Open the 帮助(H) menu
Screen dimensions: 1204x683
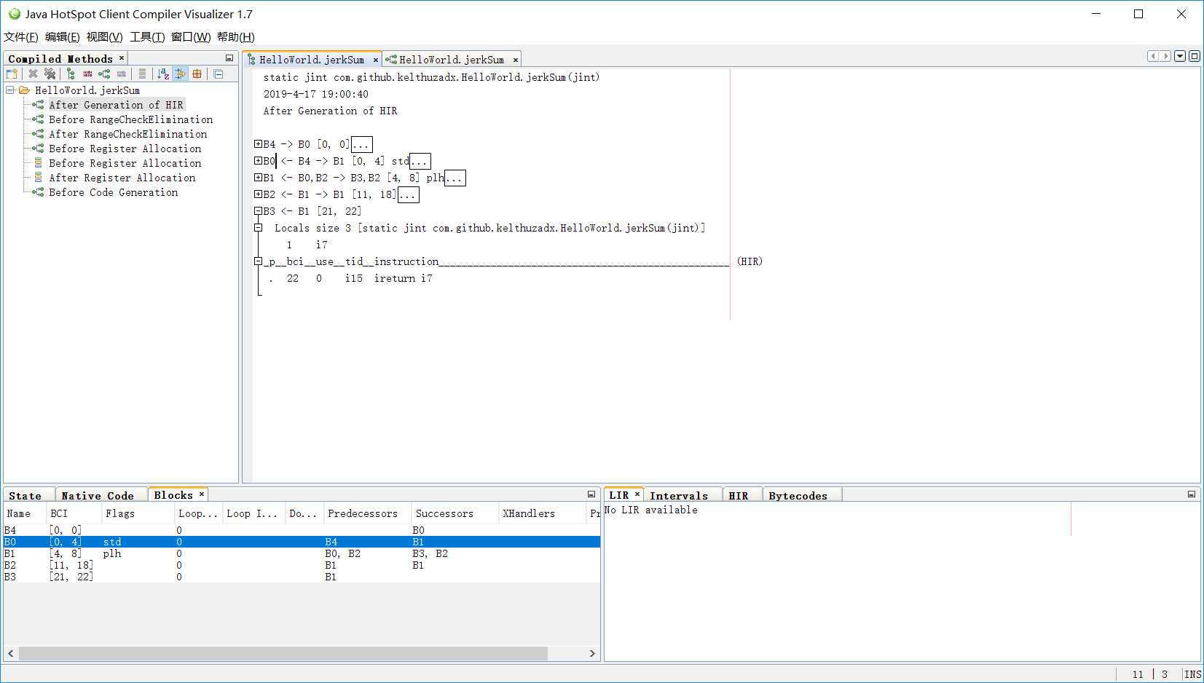[236, 37]
